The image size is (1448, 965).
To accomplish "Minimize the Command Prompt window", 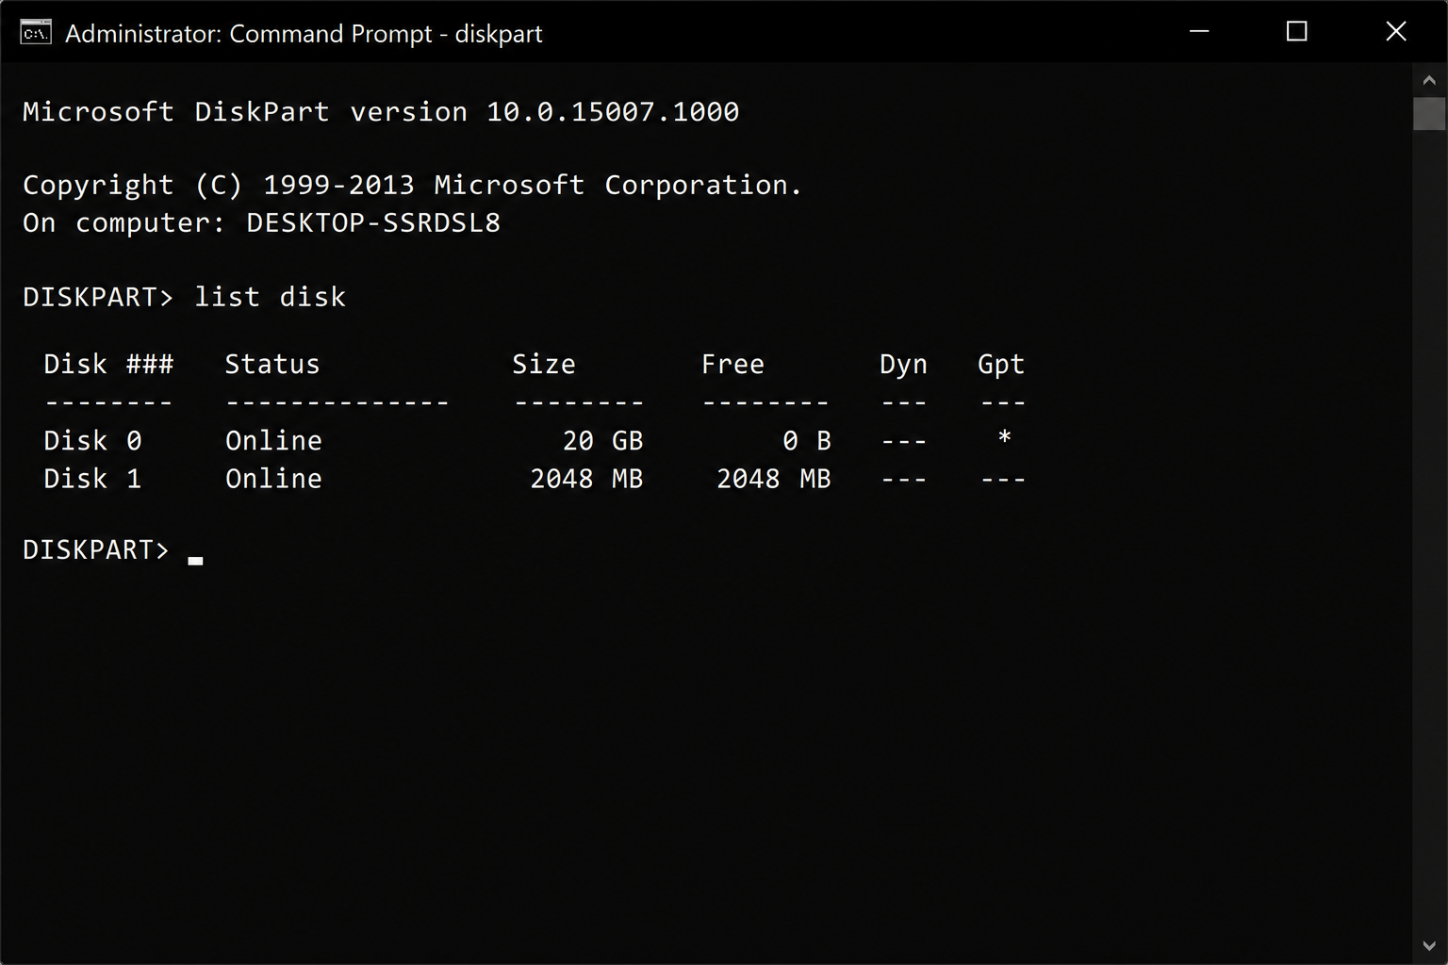I will point(1199,31).
